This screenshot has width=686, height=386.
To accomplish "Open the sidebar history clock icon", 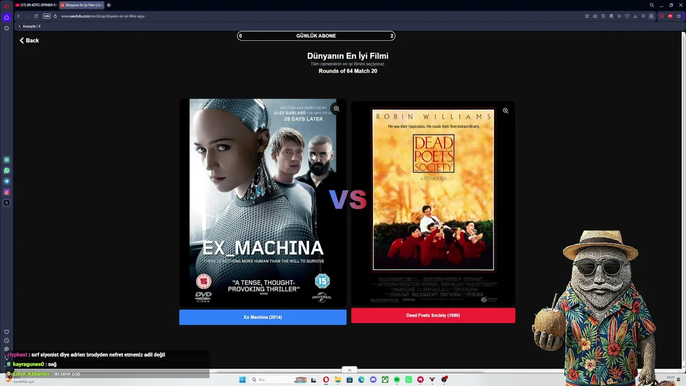I will (6, 340).
